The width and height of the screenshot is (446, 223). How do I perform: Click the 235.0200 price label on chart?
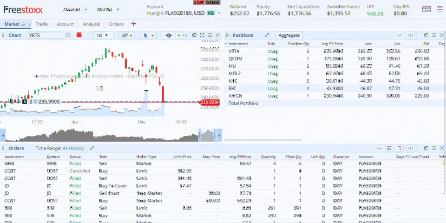210,102
